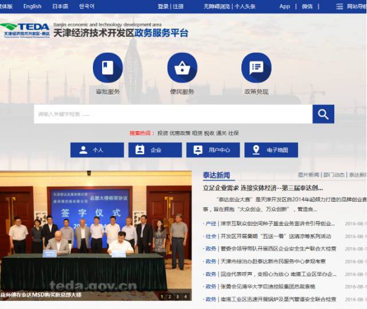
Task: Open the 电子地图 button
Action: tap(271, 150)
